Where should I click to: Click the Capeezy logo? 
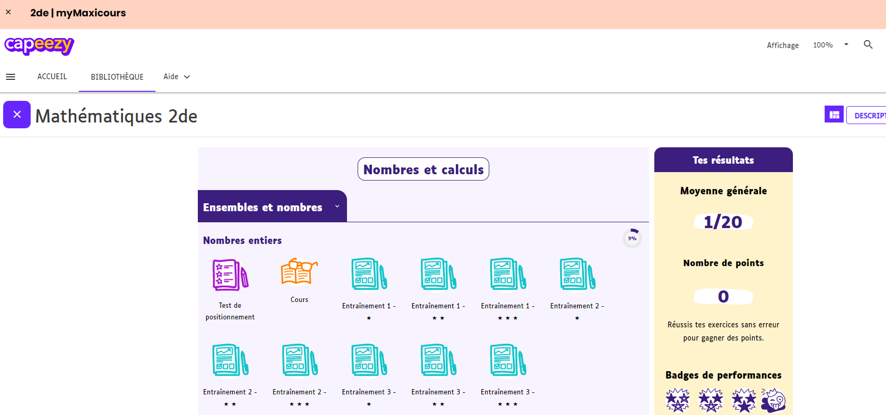coord(39,45)
